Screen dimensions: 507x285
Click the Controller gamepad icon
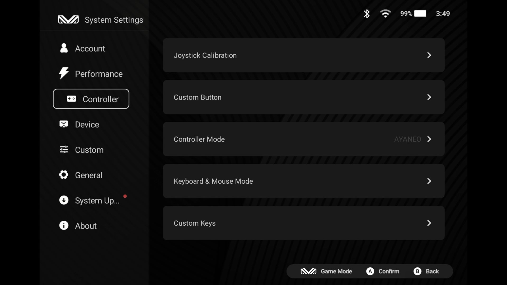(71, 99)
